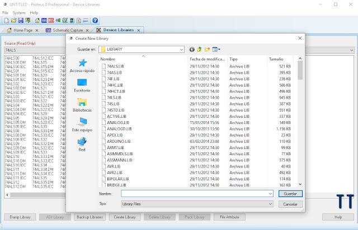
Task: Click the New Project toolbar icon
Action: (6, 21)
